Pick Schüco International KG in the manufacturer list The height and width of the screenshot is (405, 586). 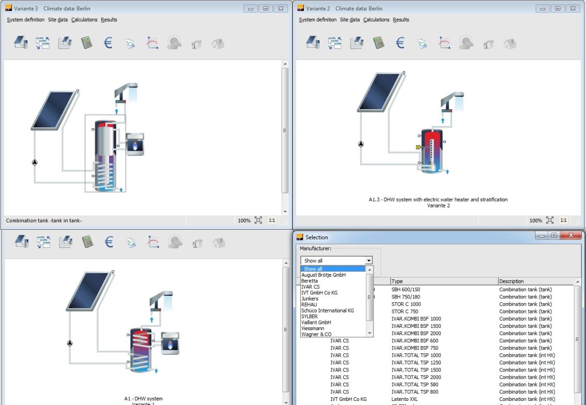[328, 311]
